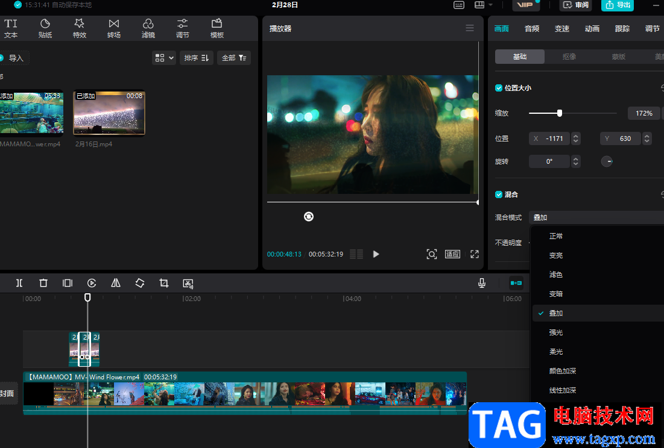
Task: Click the player panel hamburger menu icon
Action: pos(470,28)
